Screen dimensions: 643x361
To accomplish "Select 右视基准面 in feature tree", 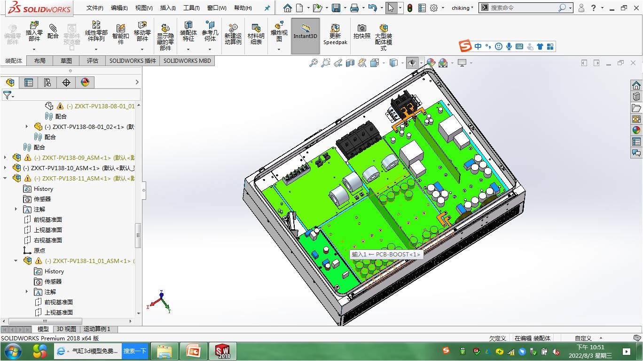I will pos(47,240).
